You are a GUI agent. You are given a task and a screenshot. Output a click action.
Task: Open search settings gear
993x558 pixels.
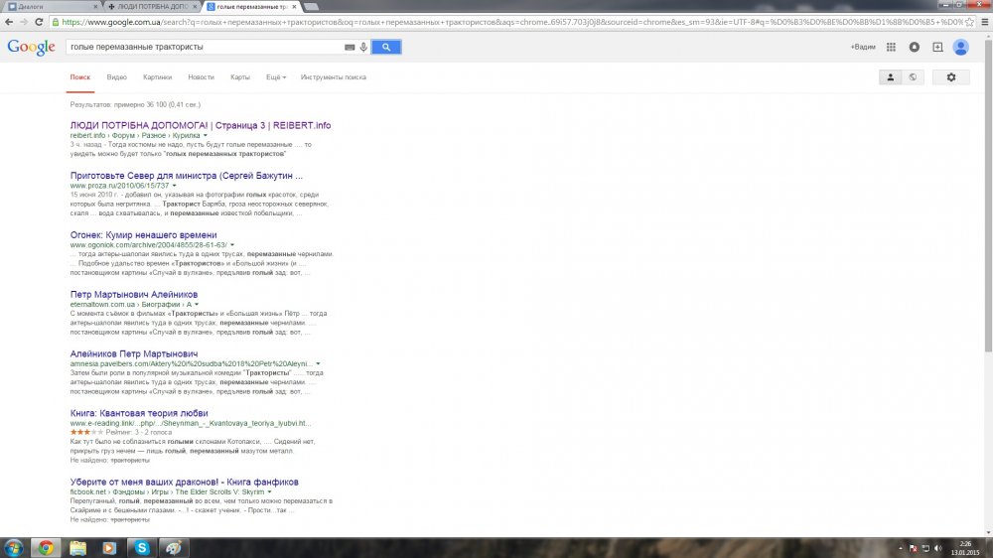coord(951,77)
